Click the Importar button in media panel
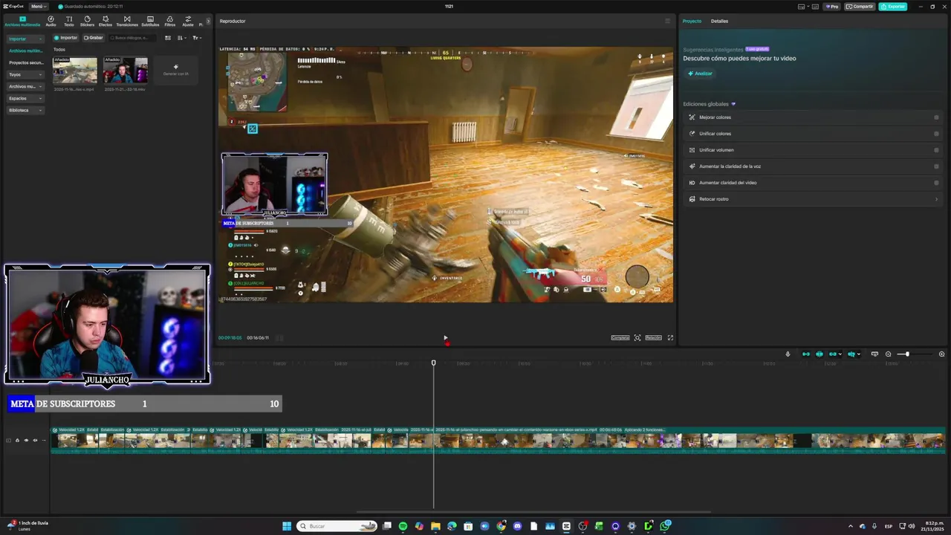 66,38
